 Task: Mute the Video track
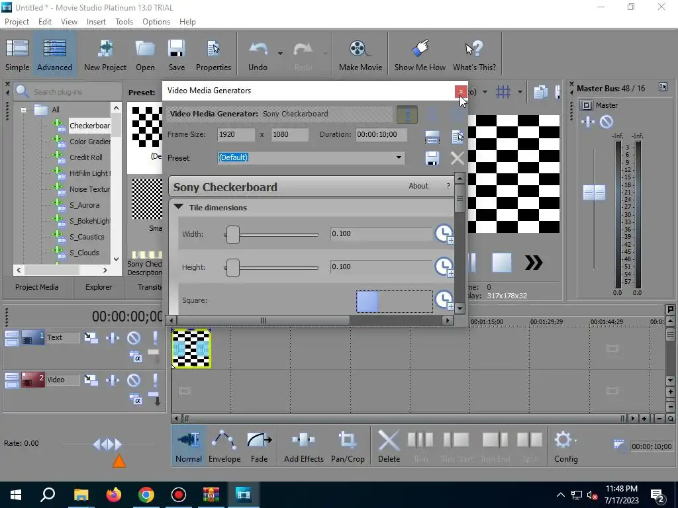click(x=134, y=380)
